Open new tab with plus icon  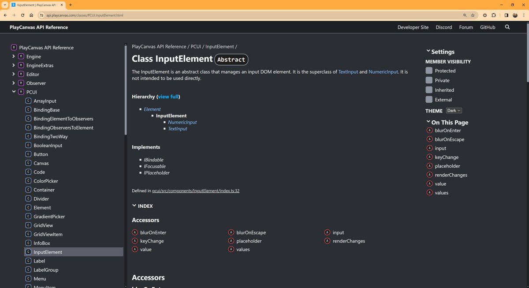click(x=71, y=4)
